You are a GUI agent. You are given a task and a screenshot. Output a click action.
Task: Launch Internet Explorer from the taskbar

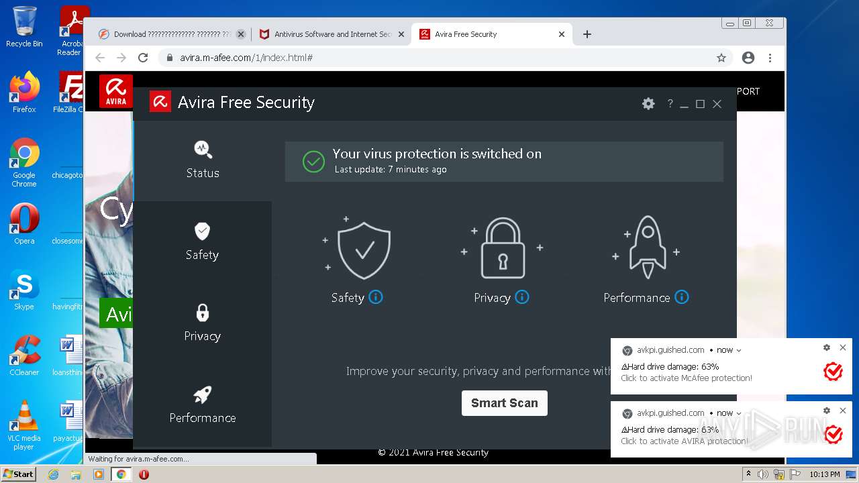point(53,474)
